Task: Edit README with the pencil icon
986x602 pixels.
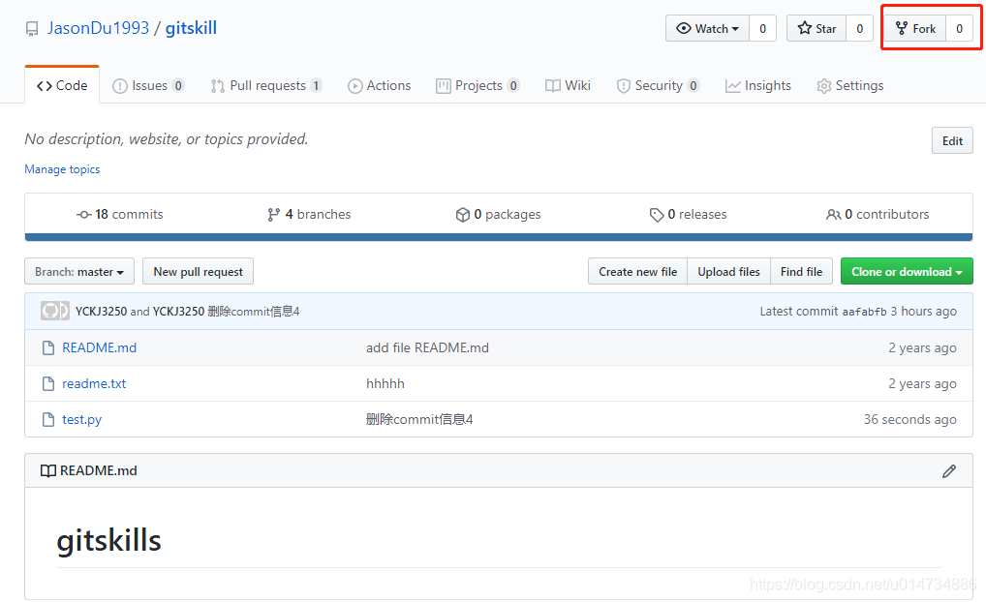Action: [x=949, y=470]
